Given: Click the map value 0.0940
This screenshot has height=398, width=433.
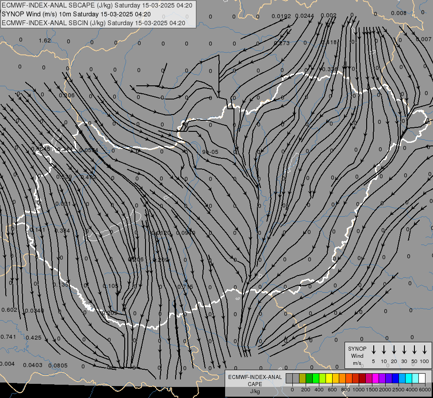Looking at the screenshot, I should coord(186,233).
